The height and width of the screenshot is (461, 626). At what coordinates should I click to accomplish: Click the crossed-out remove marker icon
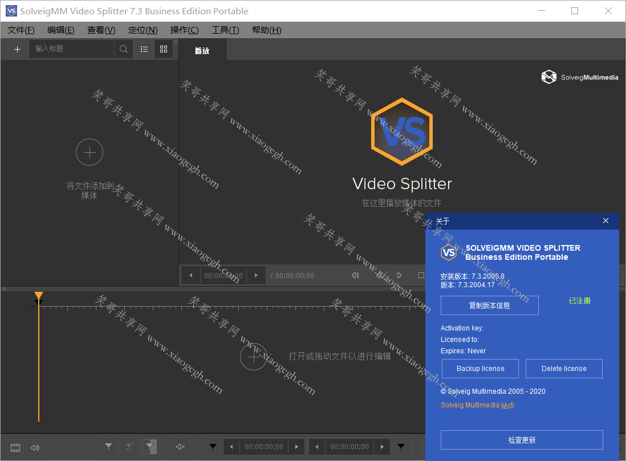tap(129, 447)
